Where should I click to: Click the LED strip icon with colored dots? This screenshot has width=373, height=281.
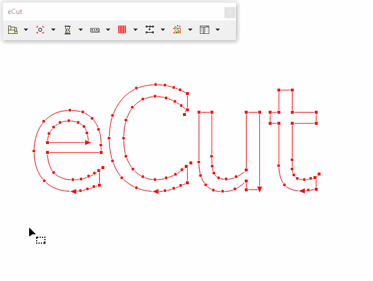[x=94, y=30]
